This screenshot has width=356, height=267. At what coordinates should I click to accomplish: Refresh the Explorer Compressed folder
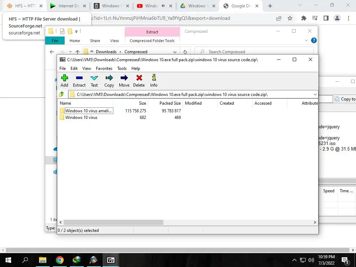185,52
